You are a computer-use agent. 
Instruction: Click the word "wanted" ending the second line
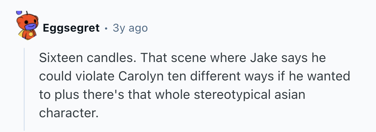(331, 76)
